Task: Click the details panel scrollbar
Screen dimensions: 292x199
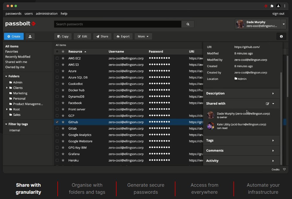Action: [281, 118]
